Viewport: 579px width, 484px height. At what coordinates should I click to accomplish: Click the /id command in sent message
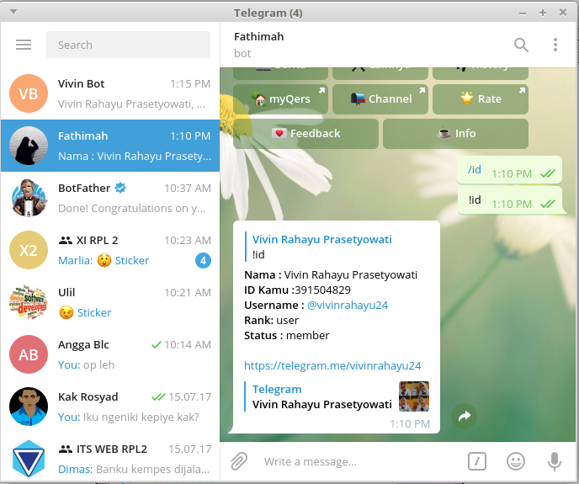(x=475, y=169)
